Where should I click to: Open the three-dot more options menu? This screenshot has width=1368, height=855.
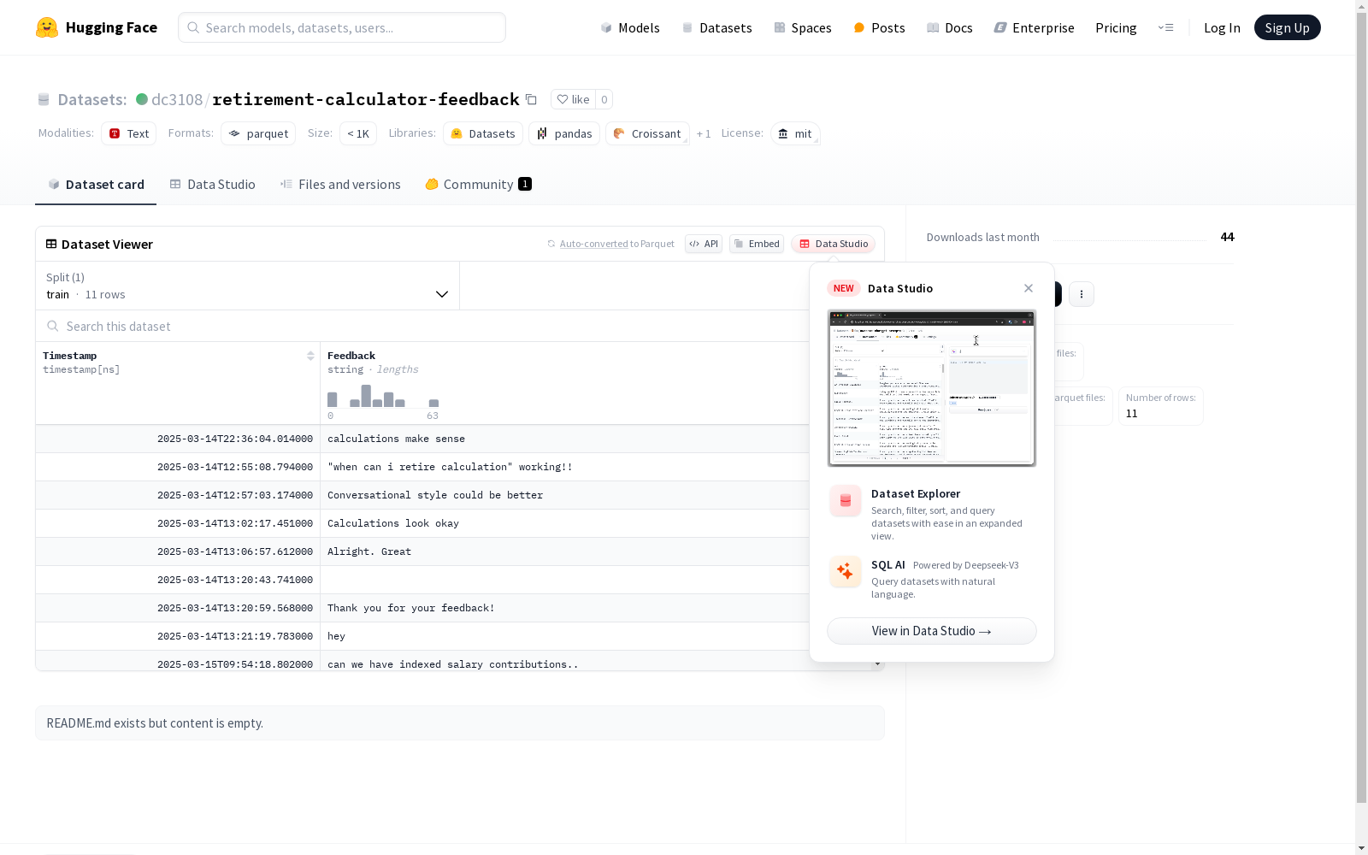coord(1082,294)
